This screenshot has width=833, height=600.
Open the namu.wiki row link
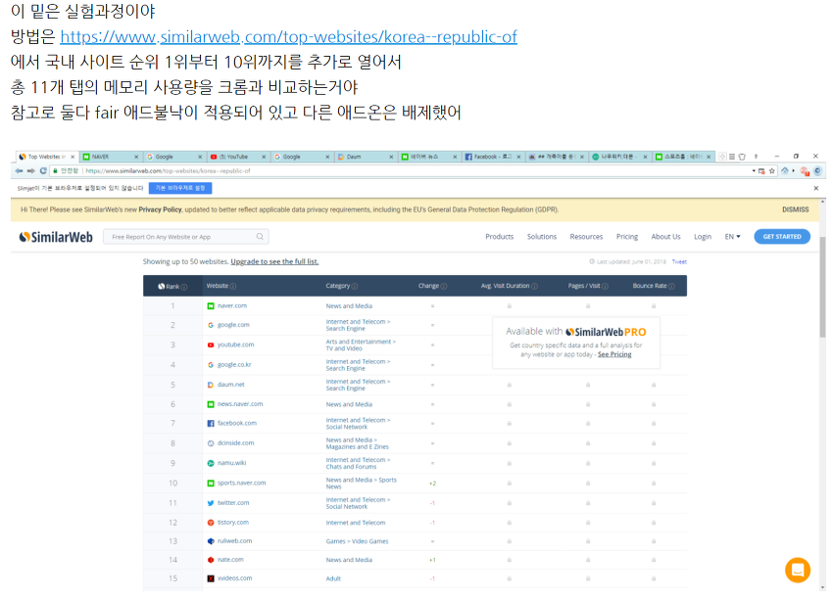[x=231, y=463]
